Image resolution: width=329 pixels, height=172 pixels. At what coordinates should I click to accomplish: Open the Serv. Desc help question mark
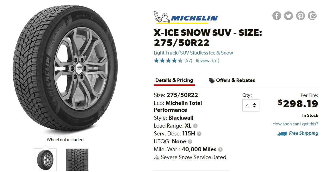point(199,134)
